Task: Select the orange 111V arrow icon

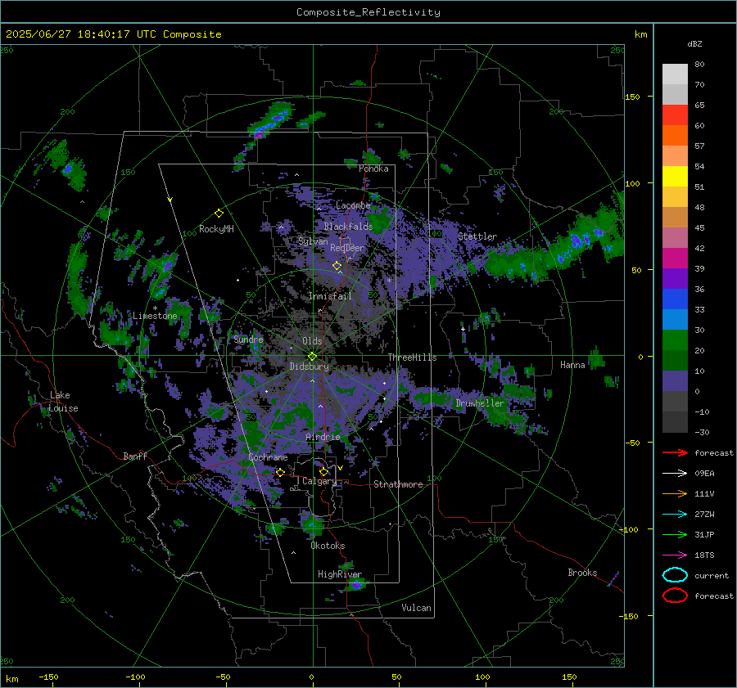Action: coord(675,493)
